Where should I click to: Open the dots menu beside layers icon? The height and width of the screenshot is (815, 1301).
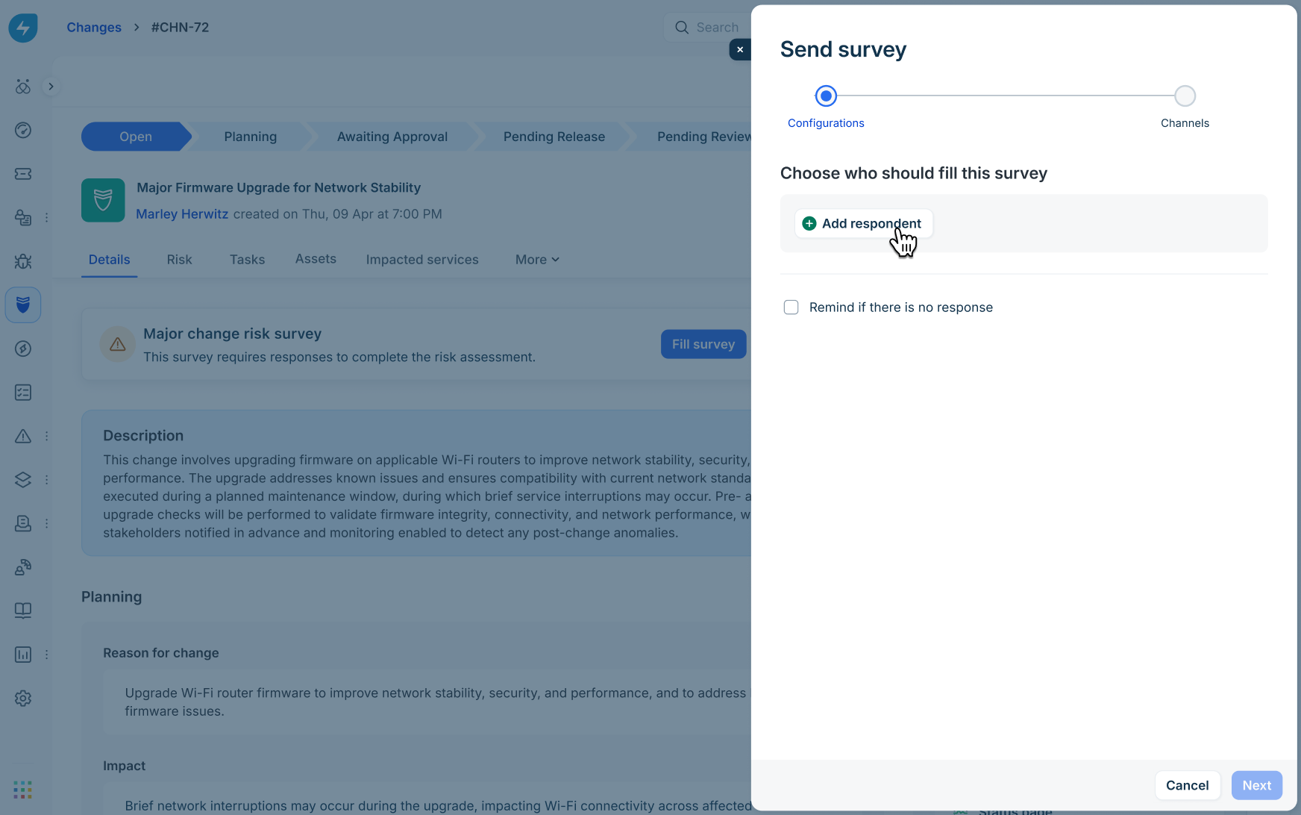[46, 480]
